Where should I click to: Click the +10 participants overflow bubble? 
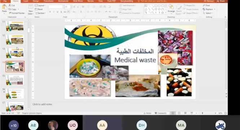[14, 125]
